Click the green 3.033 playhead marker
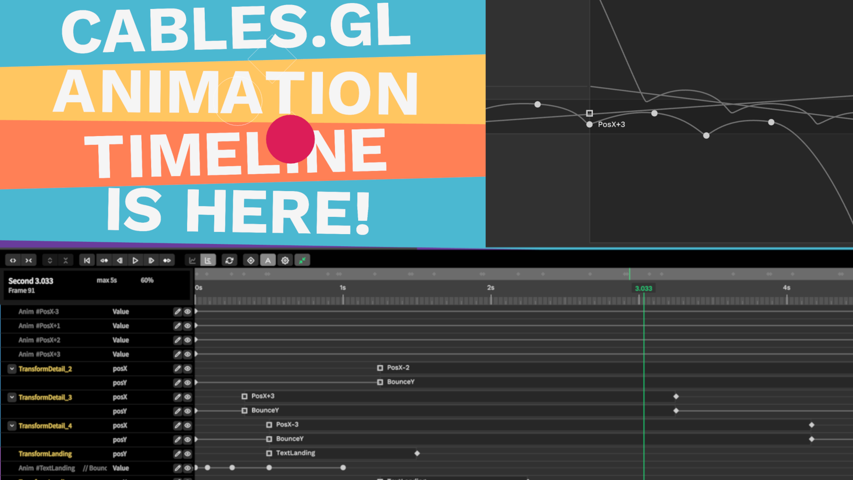 (643, 288)
